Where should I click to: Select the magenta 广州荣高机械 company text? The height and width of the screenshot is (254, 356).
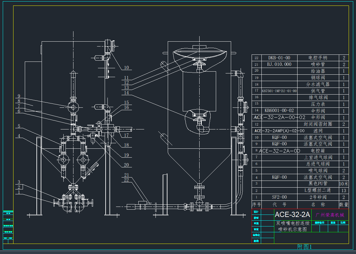[x=330, y=215]
